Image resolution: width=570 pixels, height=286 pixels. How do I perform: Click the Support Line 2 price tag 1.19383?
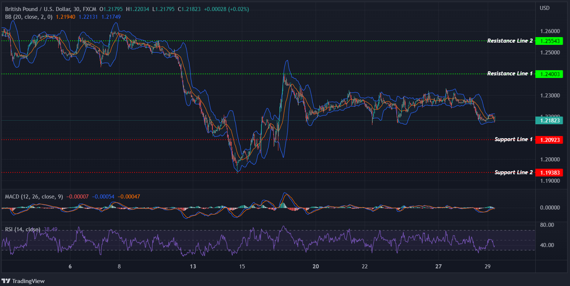click(549, 172)
